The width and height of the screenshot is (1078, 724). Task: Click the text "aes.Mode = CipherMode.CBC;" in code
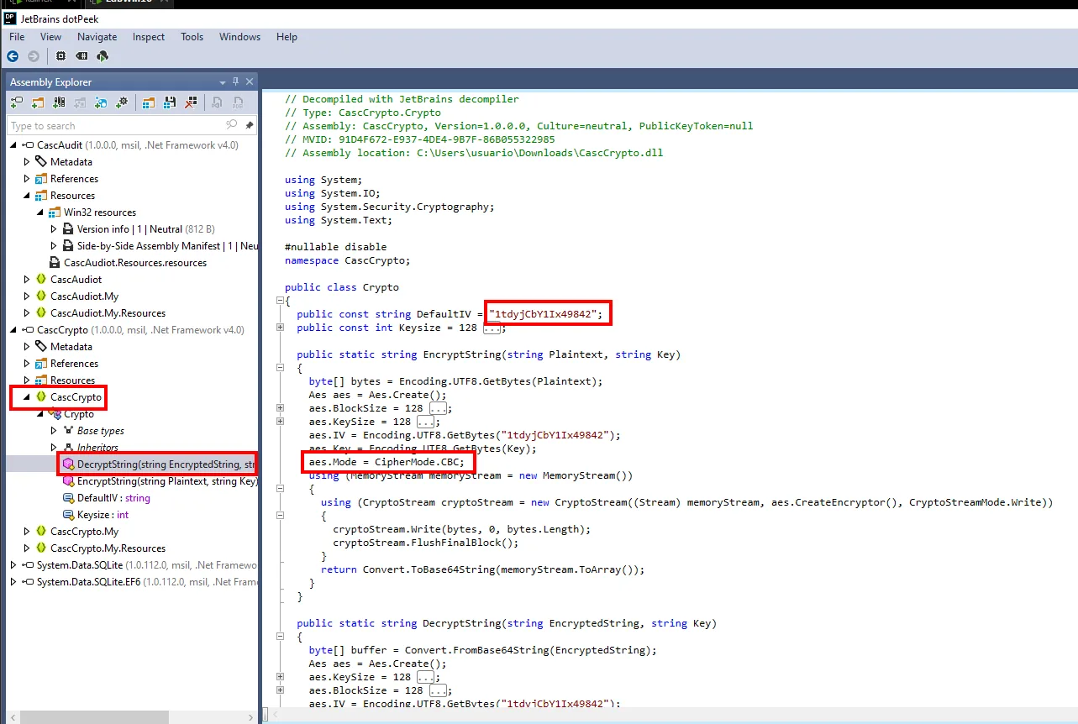pos(386,462)
